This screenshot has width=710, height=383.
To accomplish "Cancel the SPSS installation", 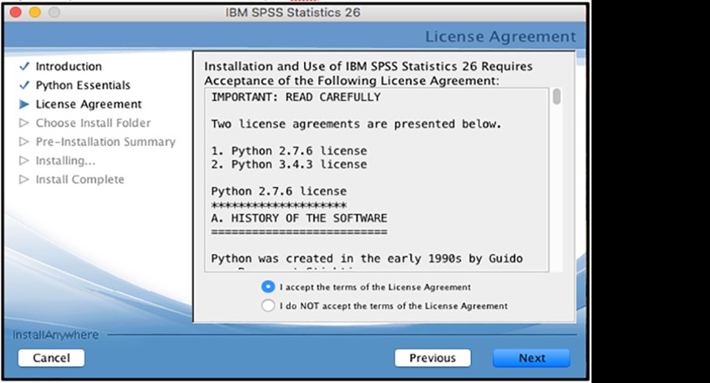I will tap(51, 358).
